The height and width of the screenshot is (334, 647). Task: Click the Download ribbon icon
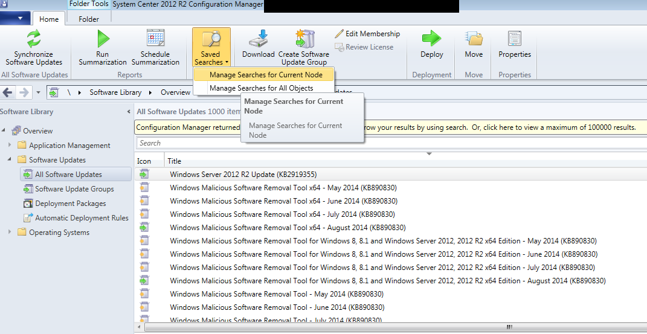pos(259,38)
